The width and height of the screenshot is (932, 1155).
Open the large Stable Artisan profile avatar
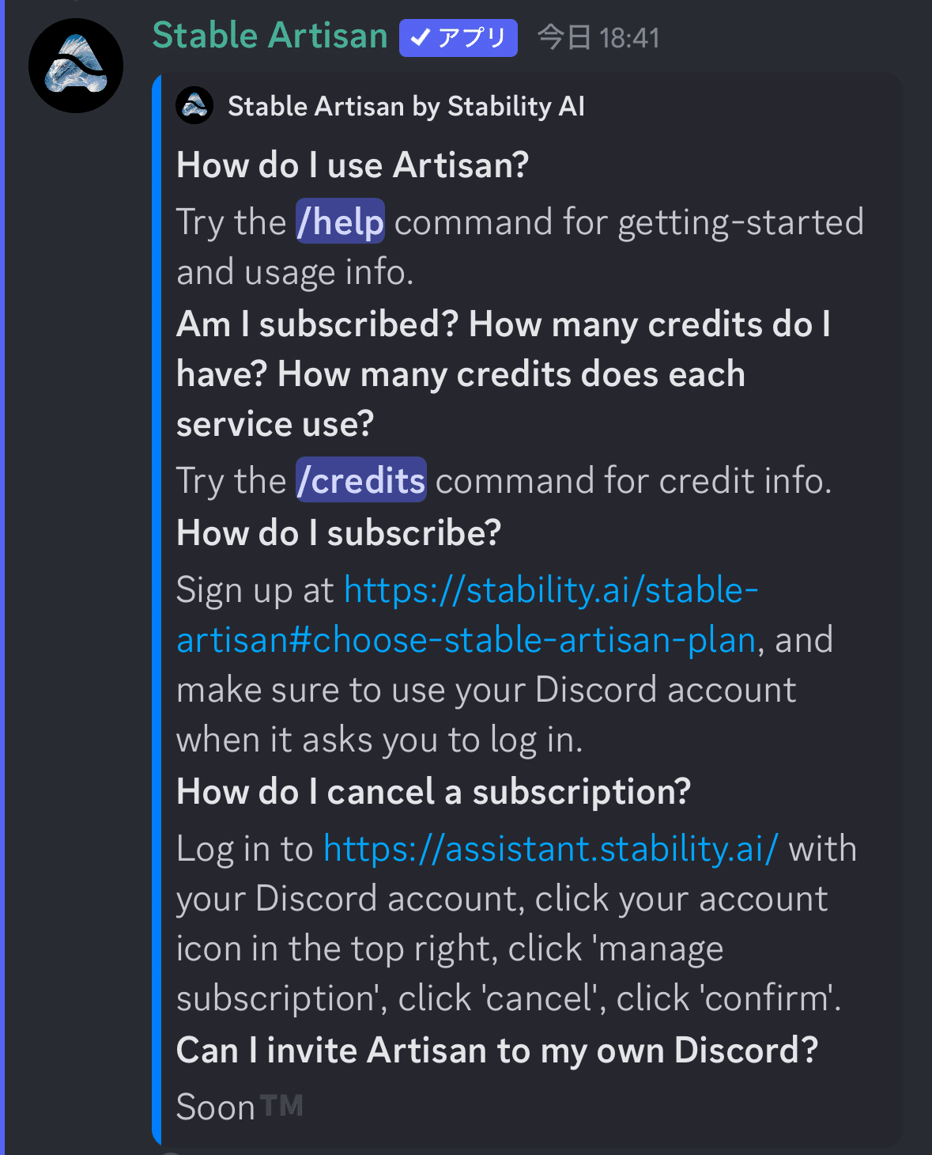pos(76,66)
